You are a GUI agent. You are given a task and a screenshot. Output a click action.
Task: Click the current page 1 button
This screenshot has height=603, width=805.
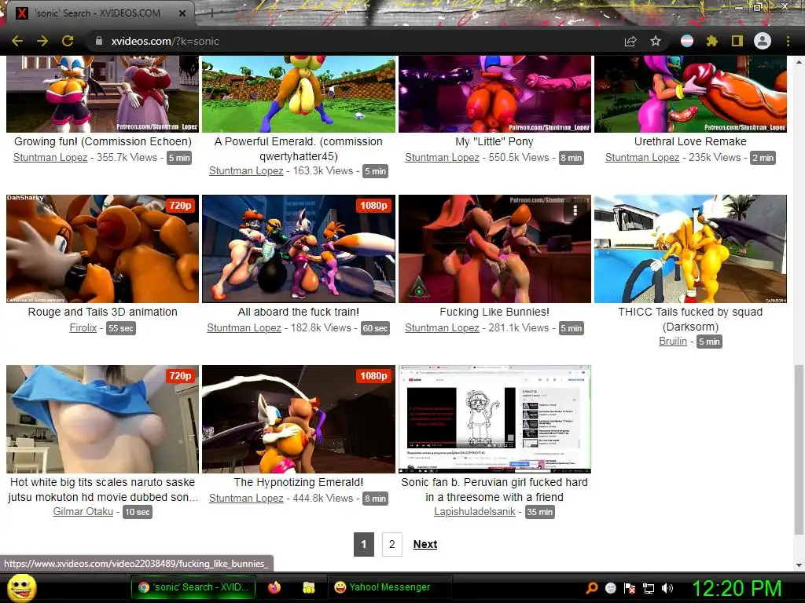pos(363,544)
